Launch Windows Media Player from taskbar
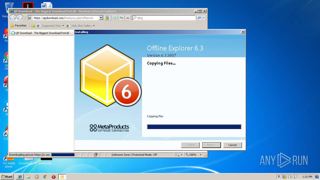The height and width of the screenshot is (180, 320). tap(37, 177)
